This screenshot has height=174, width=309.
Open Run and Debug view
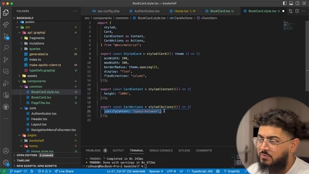(6, 83)
